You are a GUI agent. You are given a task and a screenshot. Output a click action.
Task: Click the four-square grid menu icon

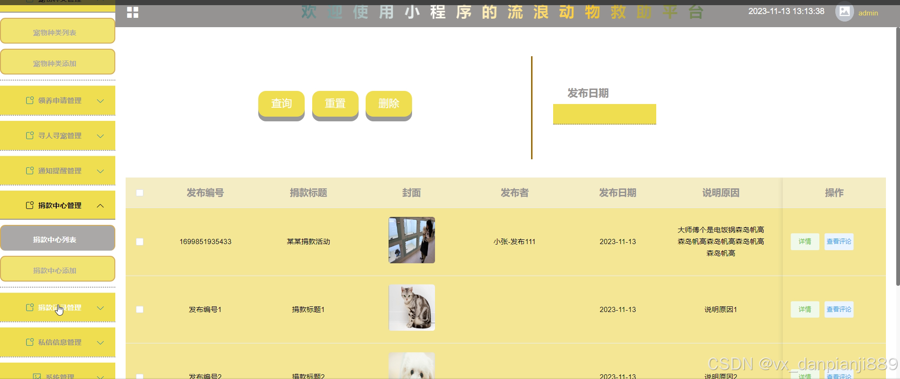[133, 13]
